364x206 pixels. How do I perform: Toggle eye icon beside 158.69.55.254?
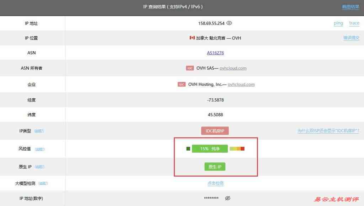click(x=229, y=23)
